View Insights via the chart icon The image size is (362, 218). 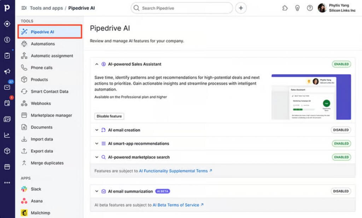(7, 135)
